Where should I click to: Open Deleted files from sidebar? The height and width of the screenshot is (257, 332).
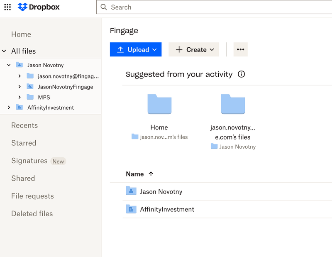point(32,214)
